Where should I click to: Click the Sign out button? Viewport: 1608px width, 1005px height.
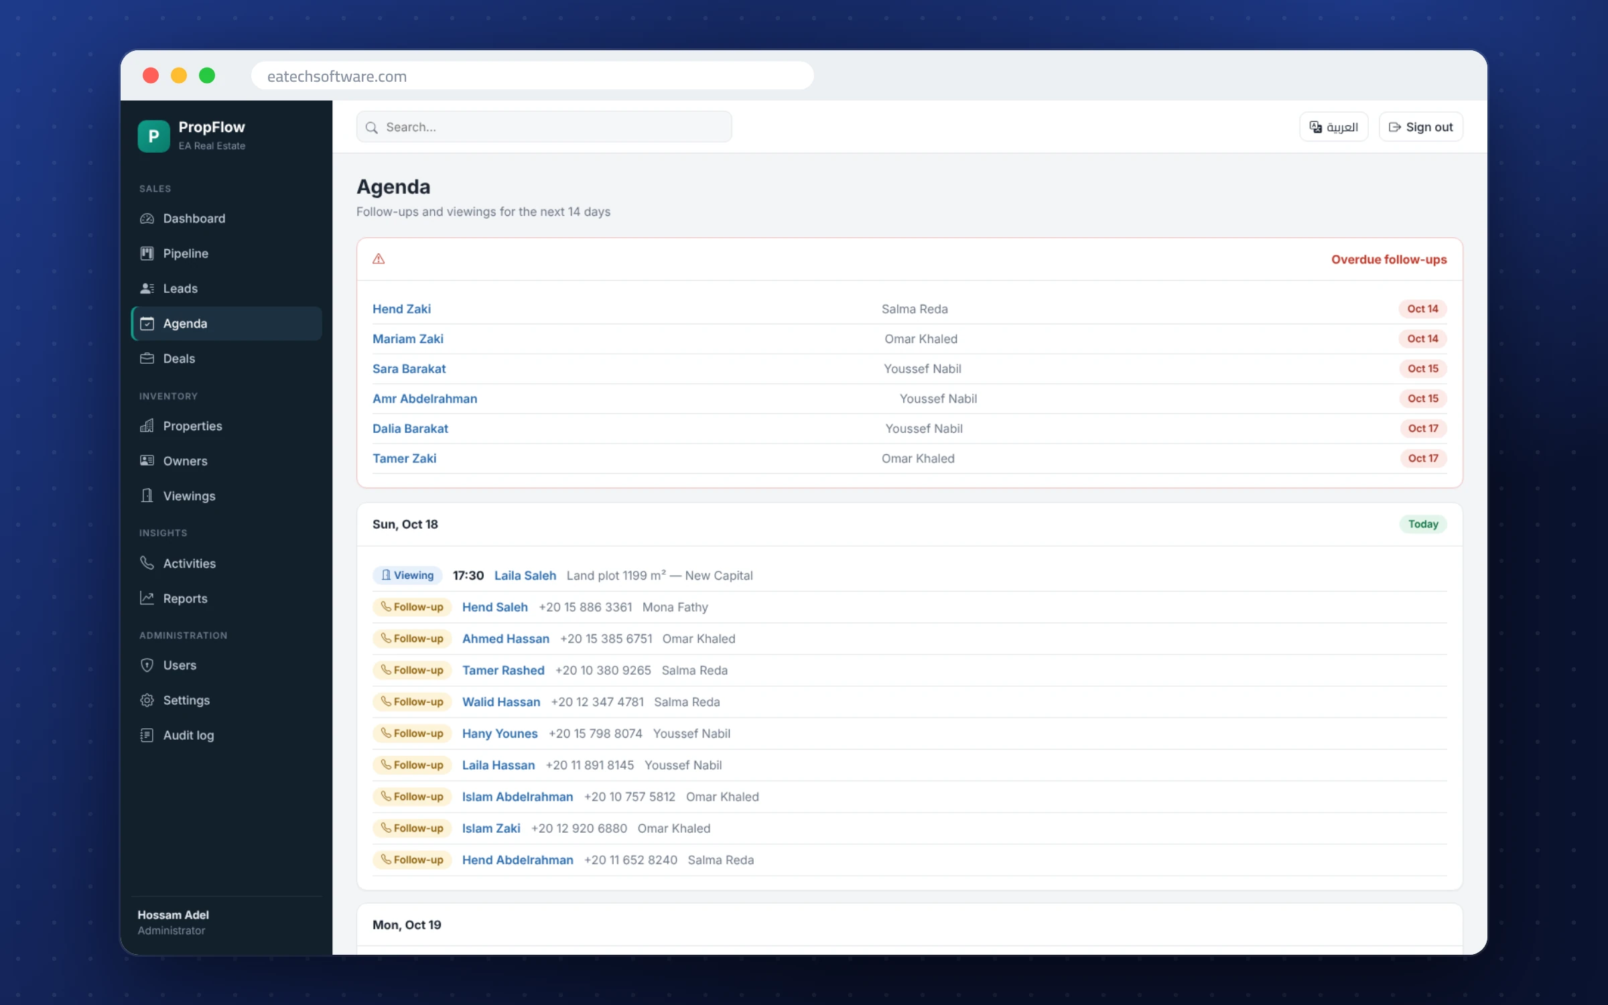pos(1420,127)
